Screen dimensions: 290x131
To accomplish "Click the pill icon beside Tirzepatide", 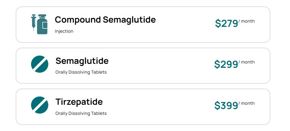I will click(x=40, y=105).
